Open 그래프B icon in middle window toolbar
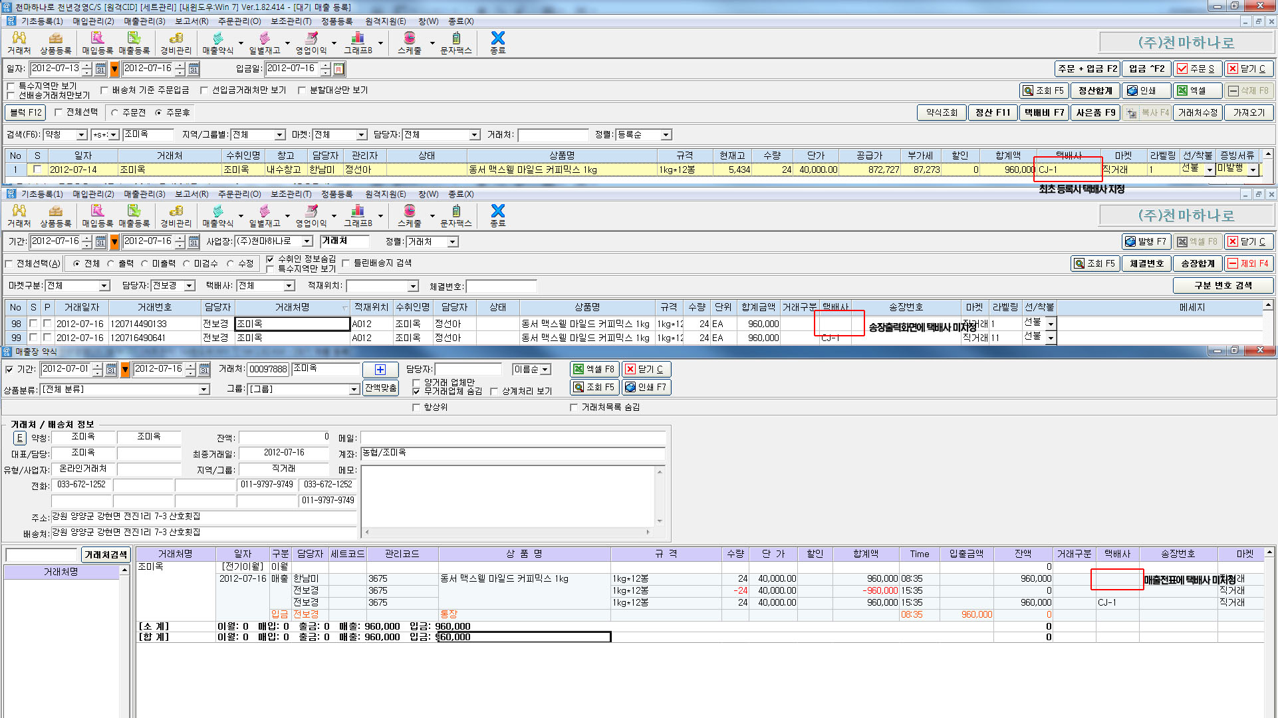Viewport: 1278px width, 718px height. (x=358, y=215)
